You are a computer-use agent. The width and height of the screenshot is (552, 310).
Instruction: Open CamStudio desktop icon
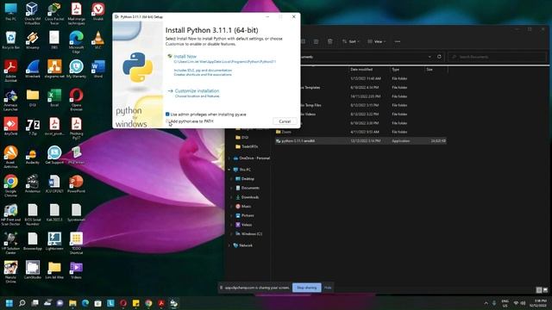tap(33, 270)
